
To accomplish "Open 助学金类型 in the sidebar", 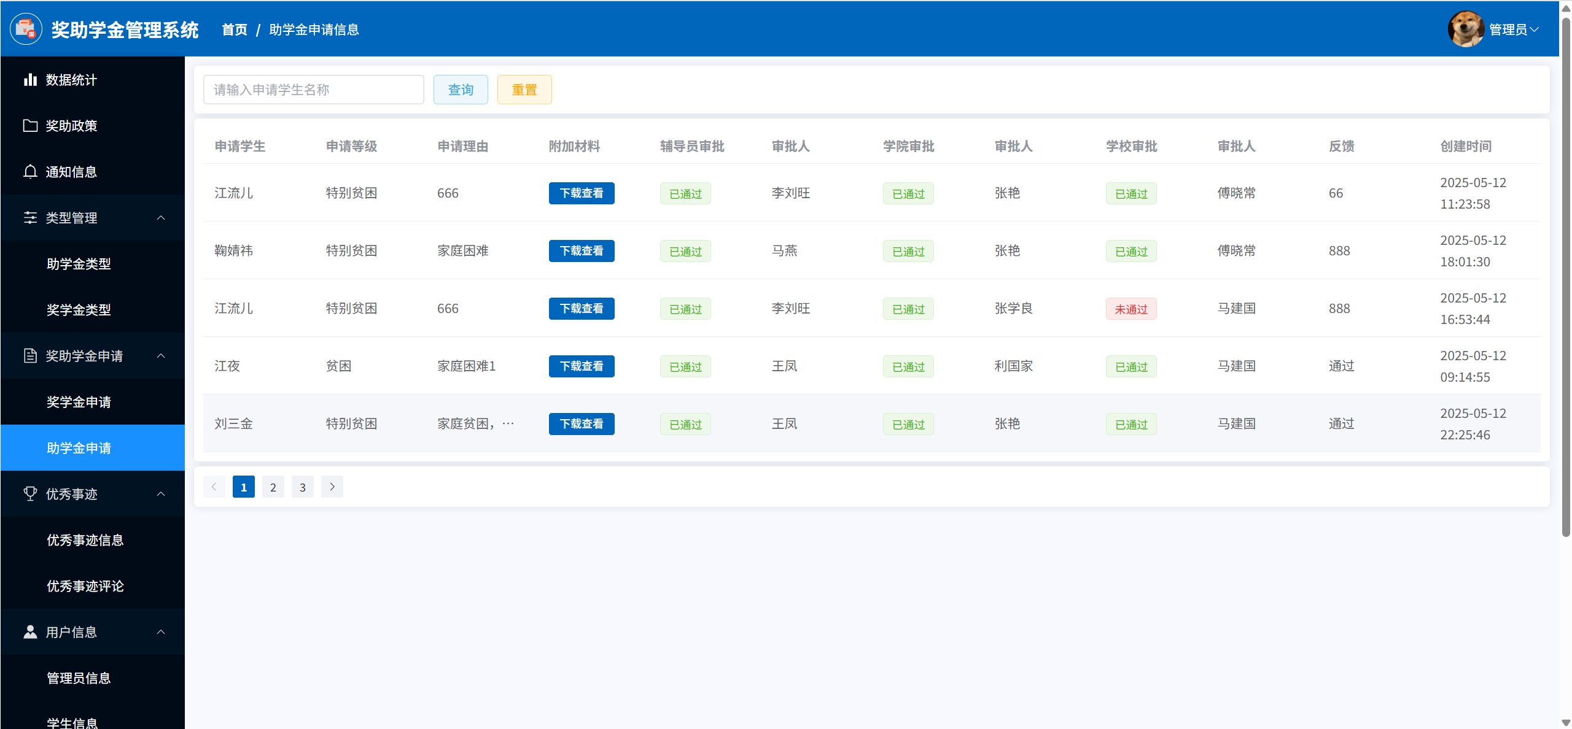I will 79,264.
